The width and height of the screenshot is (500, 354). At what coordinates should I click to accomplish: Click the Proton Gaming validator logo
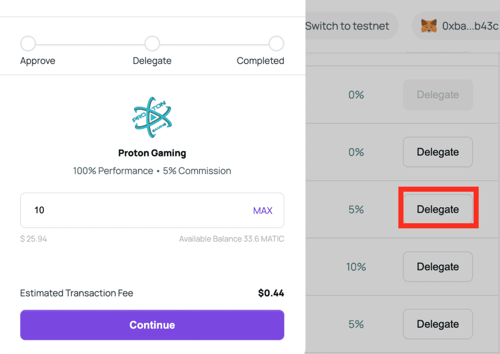click(x=152, y=117)
